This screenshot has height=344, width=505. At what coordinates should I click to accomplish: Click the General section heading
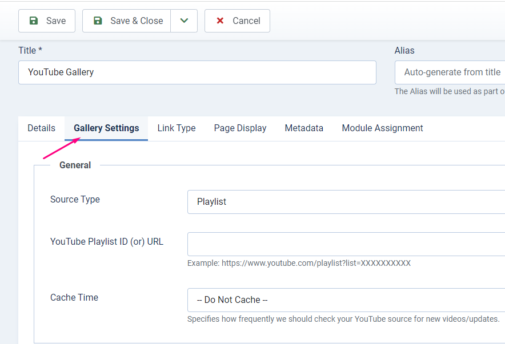tap(75, 165)
